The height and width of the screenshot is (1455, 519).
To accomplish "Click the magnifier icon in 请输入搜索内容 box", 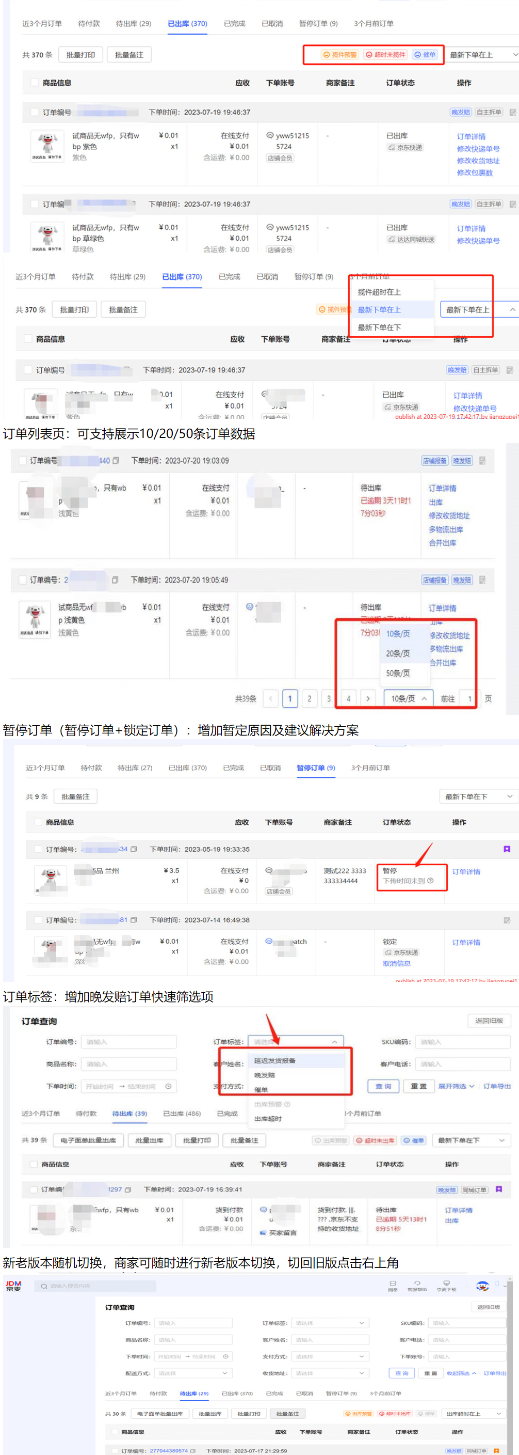I will [x=43, y=1286].
